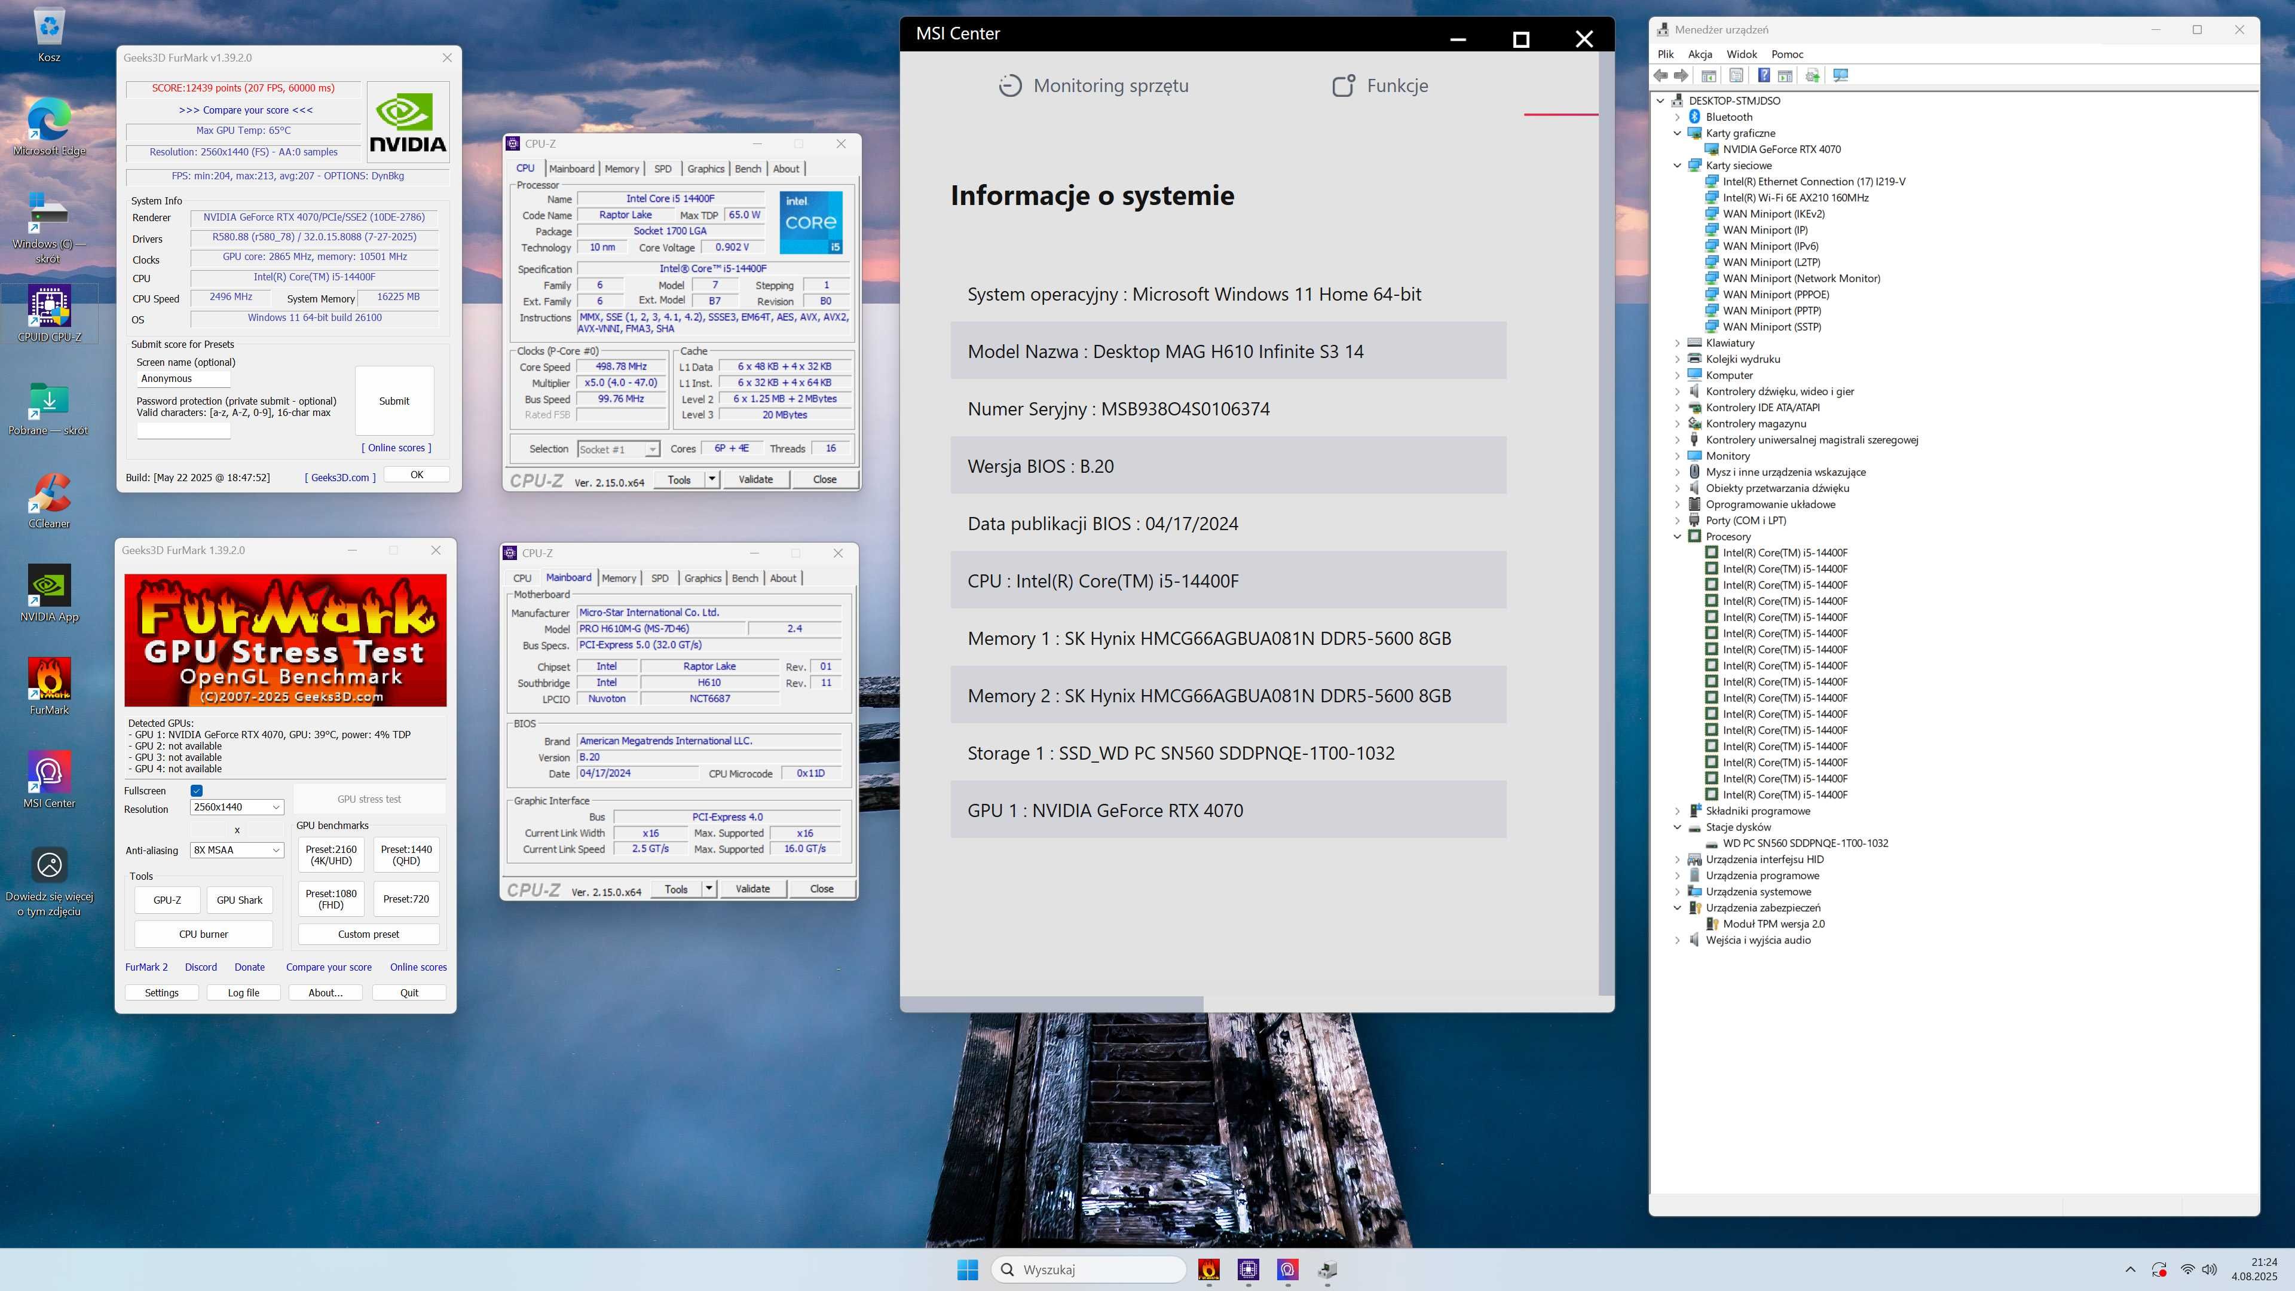Image resolution: width=2295 pixels, height=1291 pixels.
Task: Open the Geeks3D.com link
Action: pyautogui.click(x=340, y=478)
